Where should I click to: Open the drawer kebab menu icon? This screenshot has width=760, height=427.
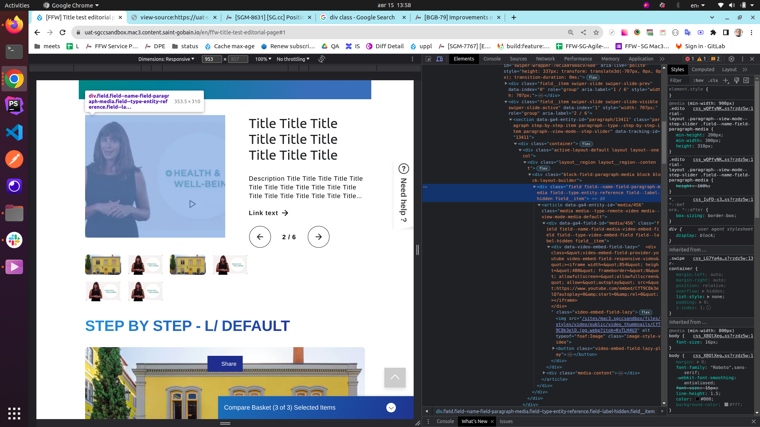pyautogui.click(x=428, y=421)
